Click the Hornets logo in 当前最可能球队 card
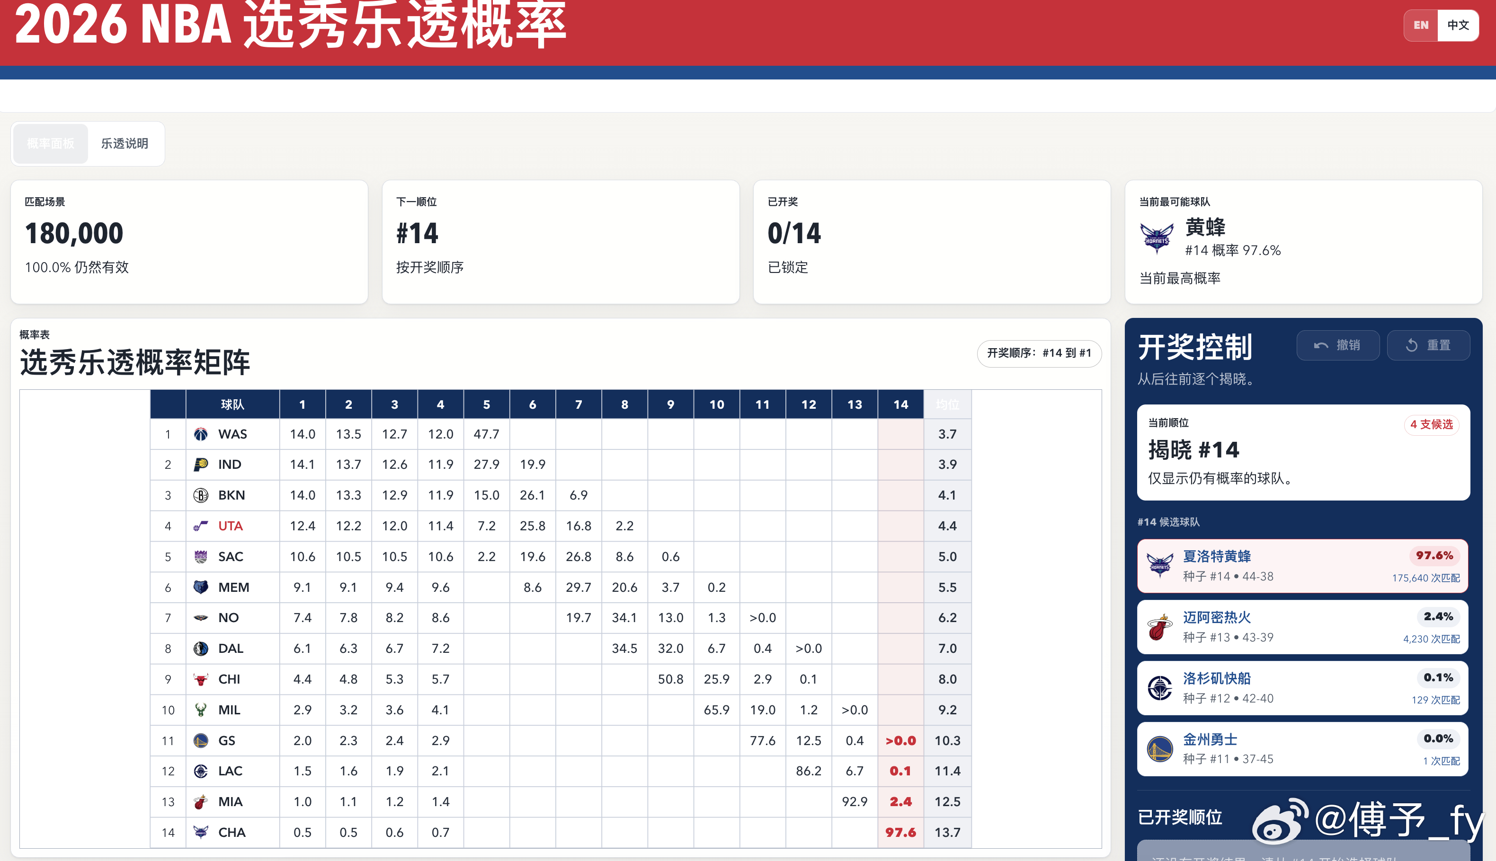 pyautogui.click(x=1156, y=238)
